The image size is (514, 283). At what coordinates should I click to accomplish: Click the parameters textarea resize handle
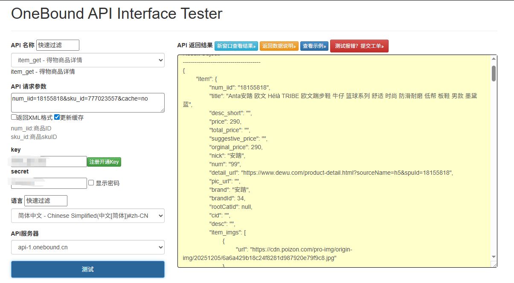[162, 110]
